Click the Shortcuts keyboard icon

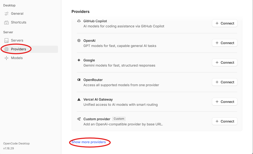[6, 22]
